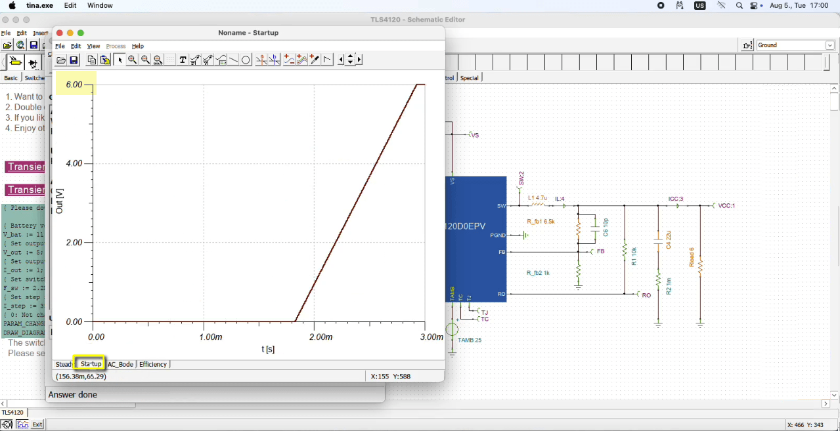Select the arrow pointer tool in the diagram window

pyautogui.click(x=119, y=60)
